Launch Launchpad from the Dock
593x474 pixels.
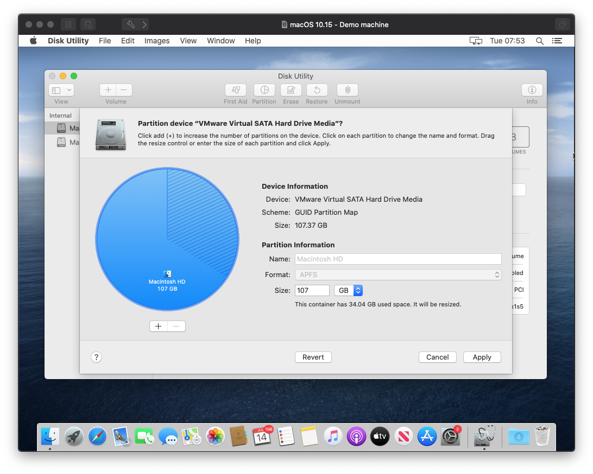click(74, 437)
